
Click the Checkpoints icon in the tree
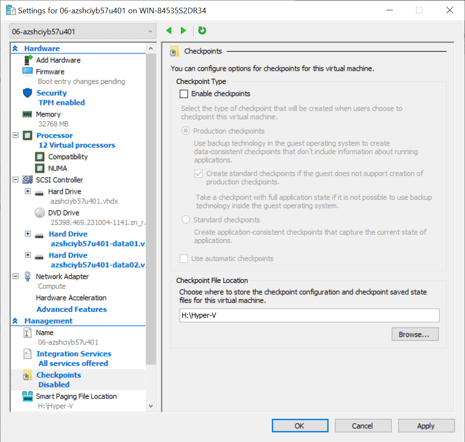[x=27, y=375]
